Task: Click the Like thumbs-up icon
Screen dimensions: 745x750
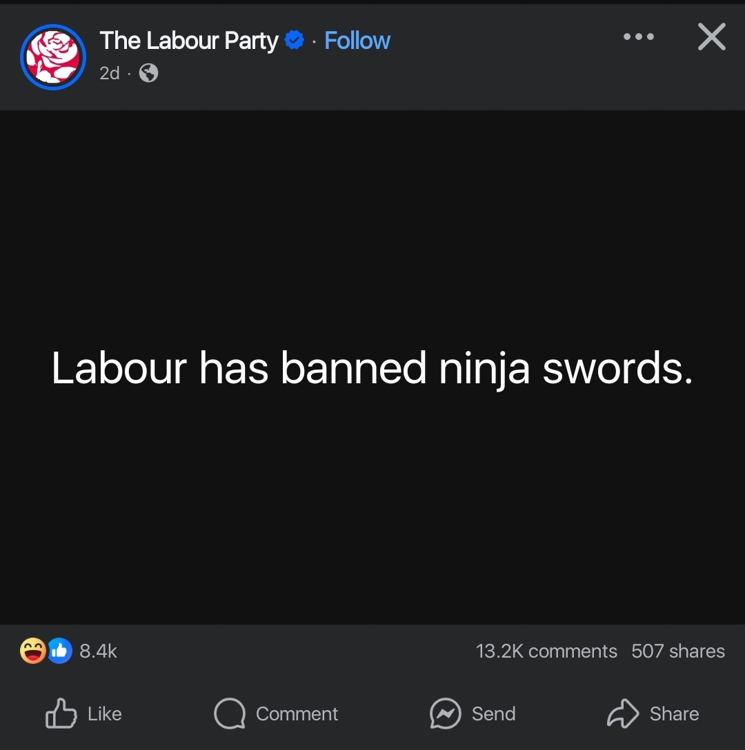Action: pyautogui.click(x=61, y=713)
